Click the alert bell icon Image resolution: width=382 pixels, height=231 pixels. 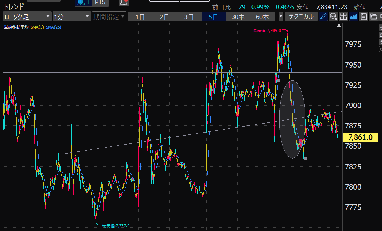point(124,3)
